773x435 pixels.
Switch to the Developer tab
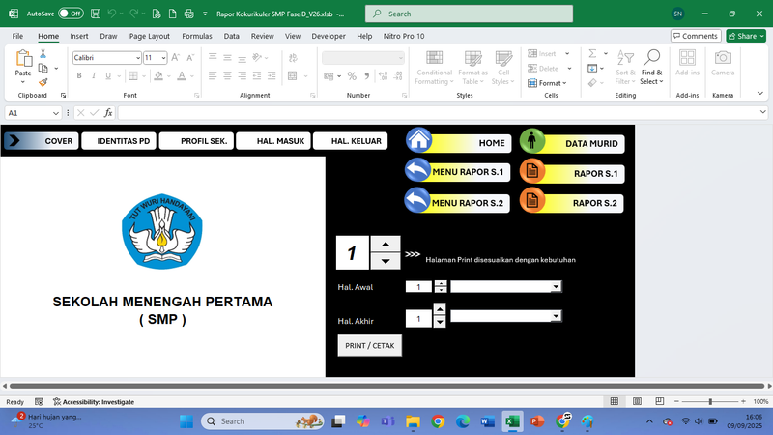(329, 36)
